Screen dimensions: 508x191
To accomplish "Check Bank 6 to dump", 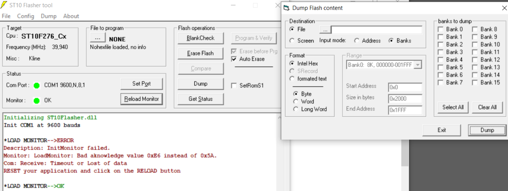I will click(440, 75).
